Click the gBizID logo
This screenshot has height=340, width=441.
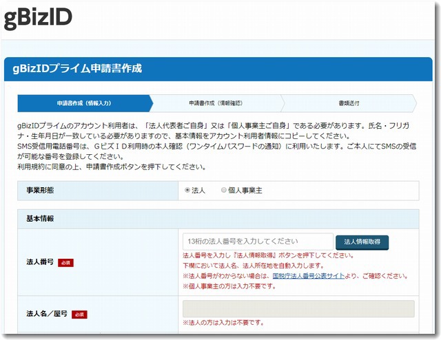(x=38, y=18)
